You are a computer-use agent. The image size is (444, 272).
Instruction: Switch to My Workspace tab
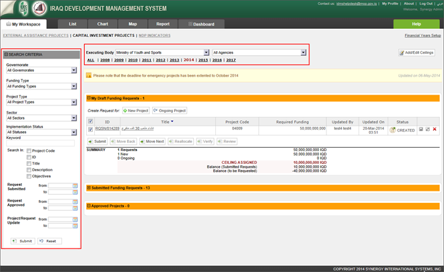coord(24,24)
